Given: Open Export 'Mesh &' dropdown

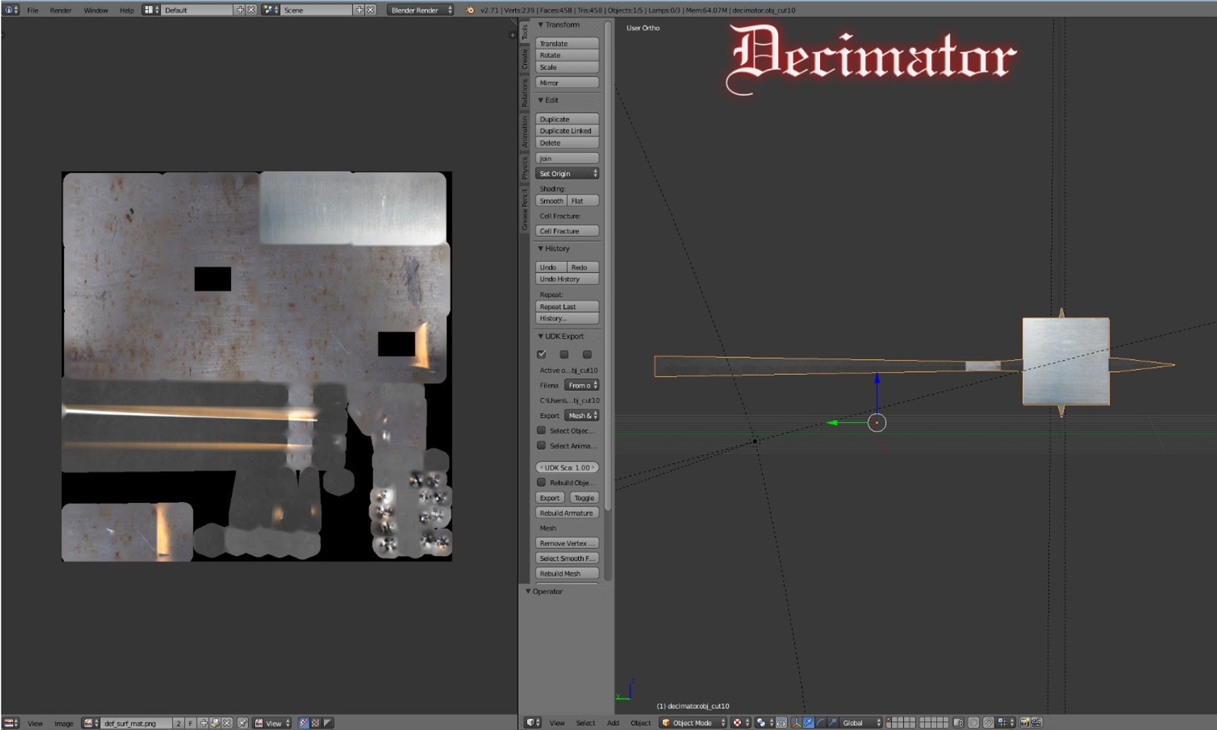Looking at the screenshot, I should (x=582, y=416).
